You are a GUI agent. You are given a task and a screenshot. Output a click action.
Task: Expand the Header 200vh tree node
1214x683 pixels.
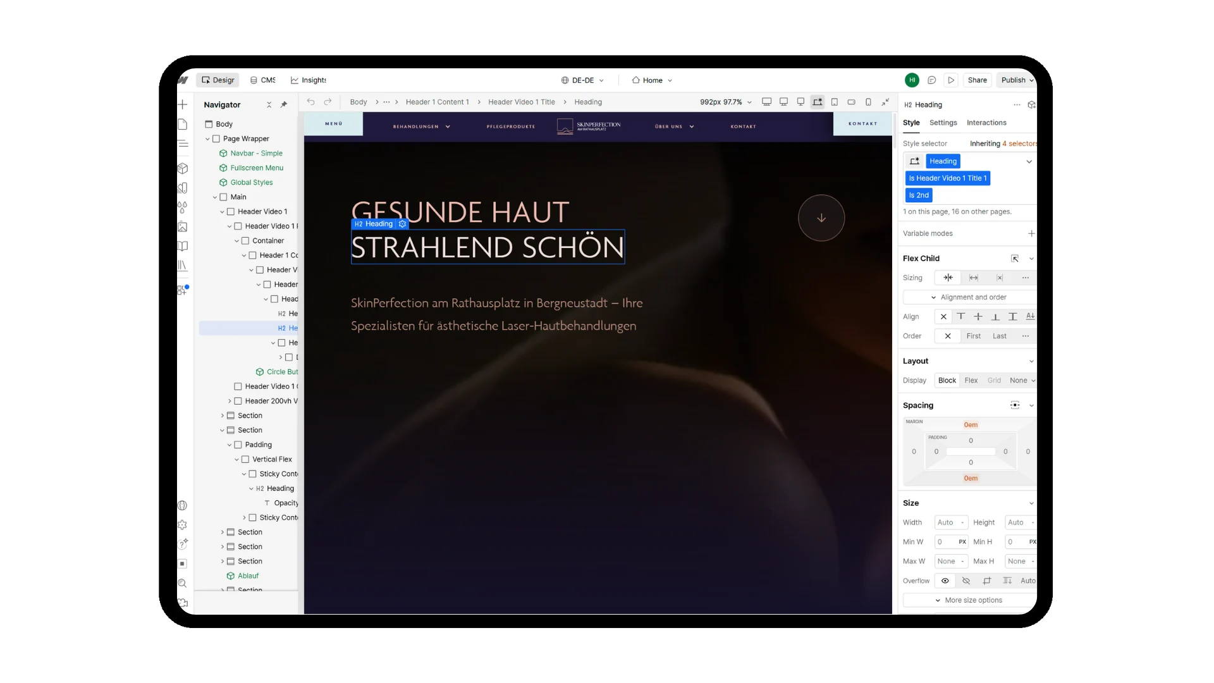(x=230, y=402)
